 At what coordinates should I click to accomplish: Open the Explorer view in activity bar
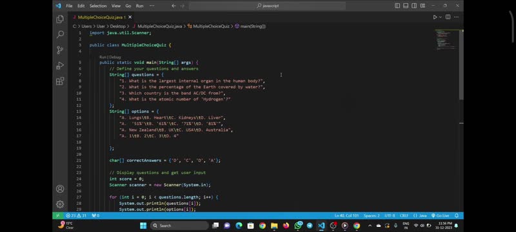point(60,19)
